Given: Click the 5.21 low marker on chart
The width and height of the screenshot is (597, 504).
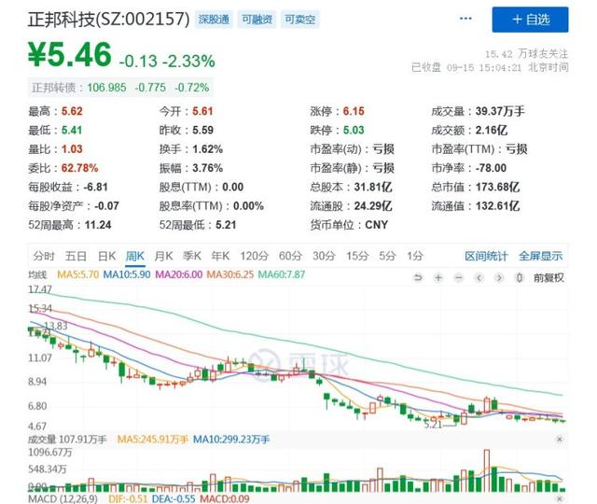Looking at the screenshot, I should coord(433,424).
